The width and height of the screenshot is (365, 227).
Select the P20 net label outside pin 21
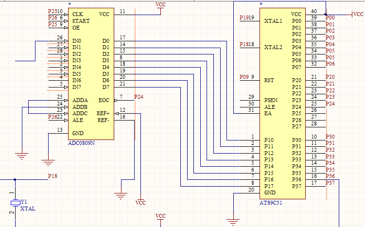[x=330, y=77]
